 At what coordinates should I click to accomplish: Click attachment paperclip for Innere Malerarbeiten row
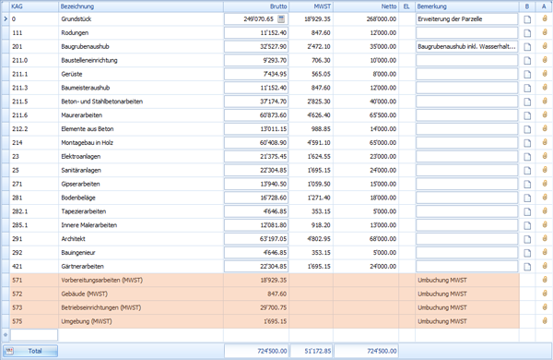pyautogui.click(x=545, y=225)
